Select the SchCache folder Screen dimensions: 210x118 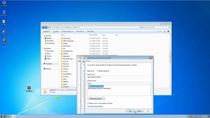click(65, 66)
